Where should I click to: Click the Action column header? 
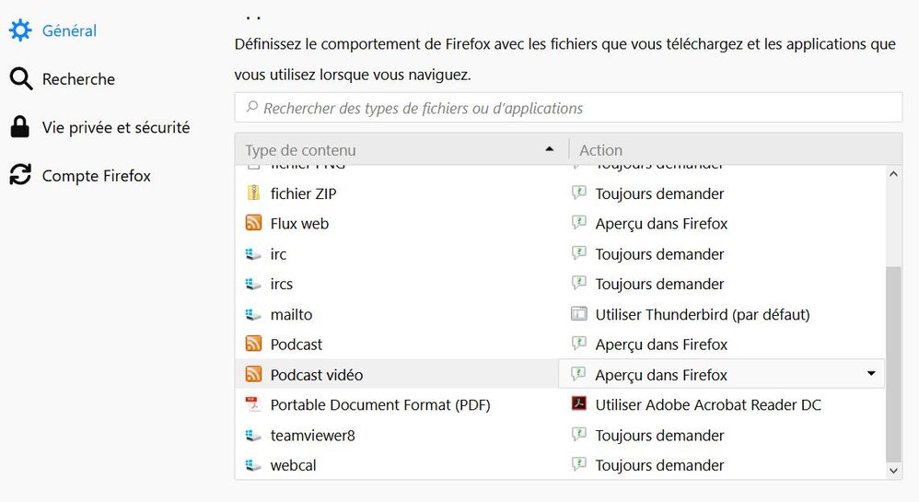point(600,150)
